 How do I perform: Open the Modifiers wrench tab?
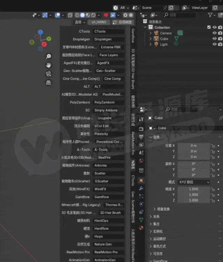click(141, 188)
